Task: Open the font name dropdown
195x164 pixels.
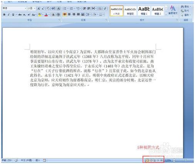Action: (x=25, y=8)
